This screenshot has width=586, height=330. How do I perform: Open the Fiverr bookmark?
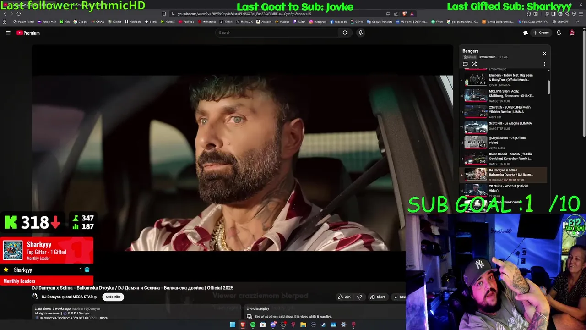[x=436, y=22]
